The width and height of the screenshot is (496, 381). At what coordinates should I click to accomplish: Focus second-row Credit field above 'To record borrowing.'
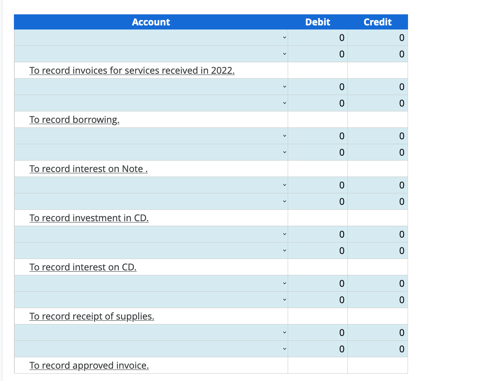click(378, 103)
